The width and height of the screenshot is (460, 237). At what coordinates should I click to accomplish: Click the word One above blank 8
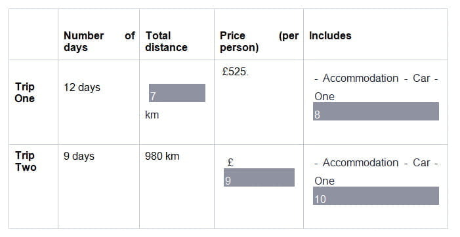[x=324, y=96]
